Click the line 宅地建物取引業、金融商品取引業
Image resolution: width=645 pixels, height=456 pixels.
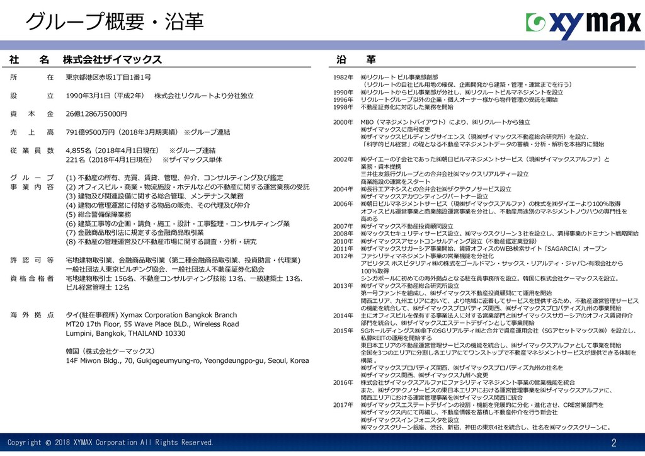point(183,260)
